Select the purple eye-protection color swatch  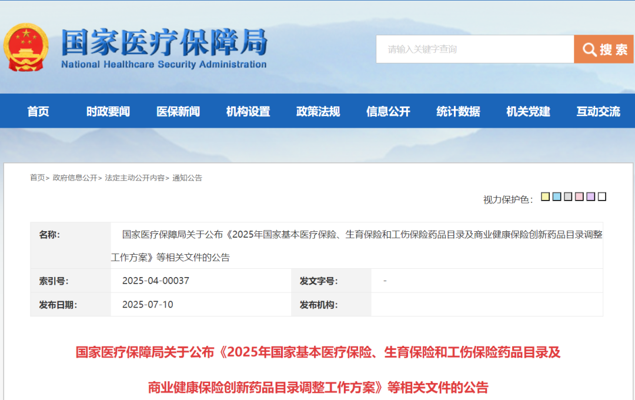click(x=591, y=196)
